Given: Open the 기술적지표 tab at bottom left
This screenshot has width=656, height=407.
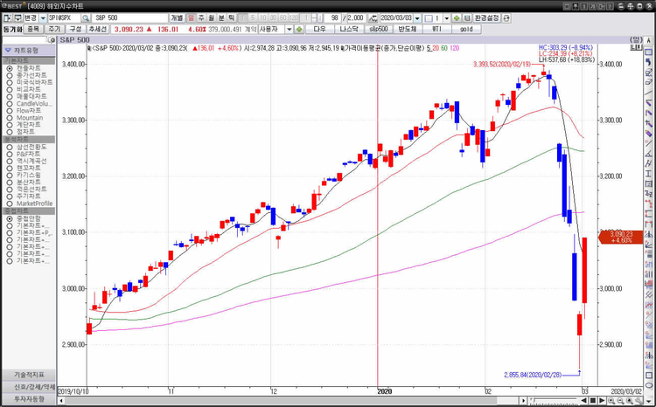Looking at the screenshot, I should point(29,375).
